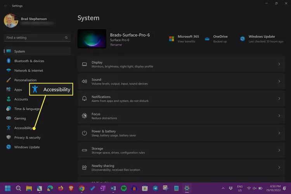Expand the Nearby sharing chevron
This screenshot has height=194, width=291.
[x=279, y=168]
